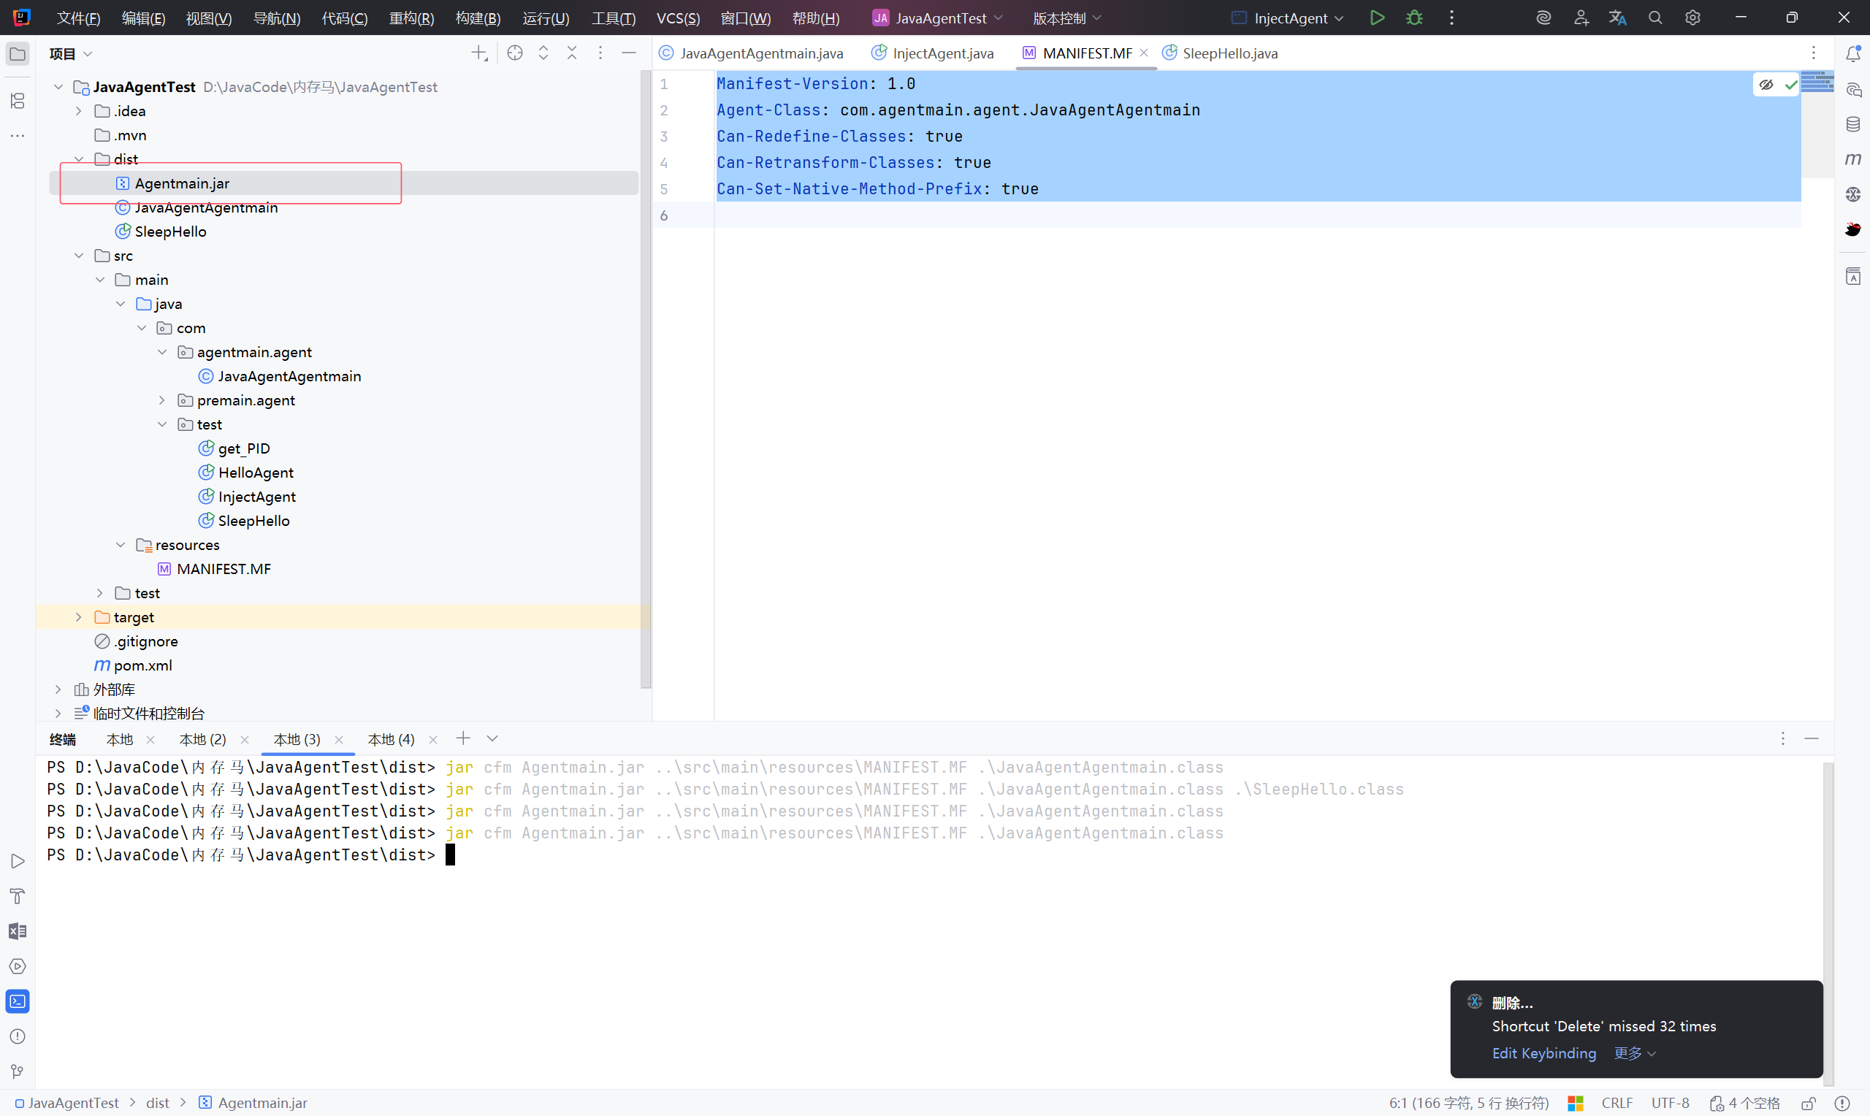The height and width of the screenshot is (1116, 1870).
Task: Click the CRLF line separator widget
Action: 1617,1103
